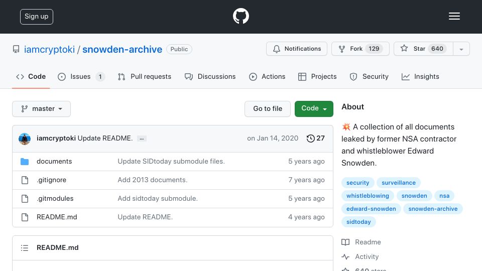Click the fork count 129
The width and height of the screenshot is (482, 271).
coord(374,49)
